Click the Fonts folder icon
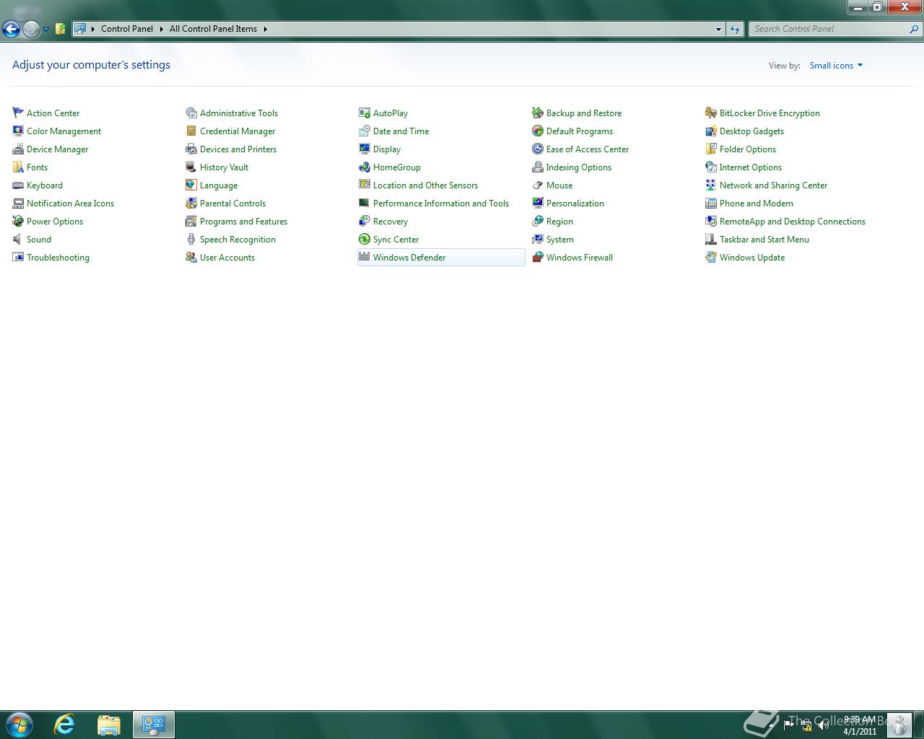The image size is (924, 739). 18,167
